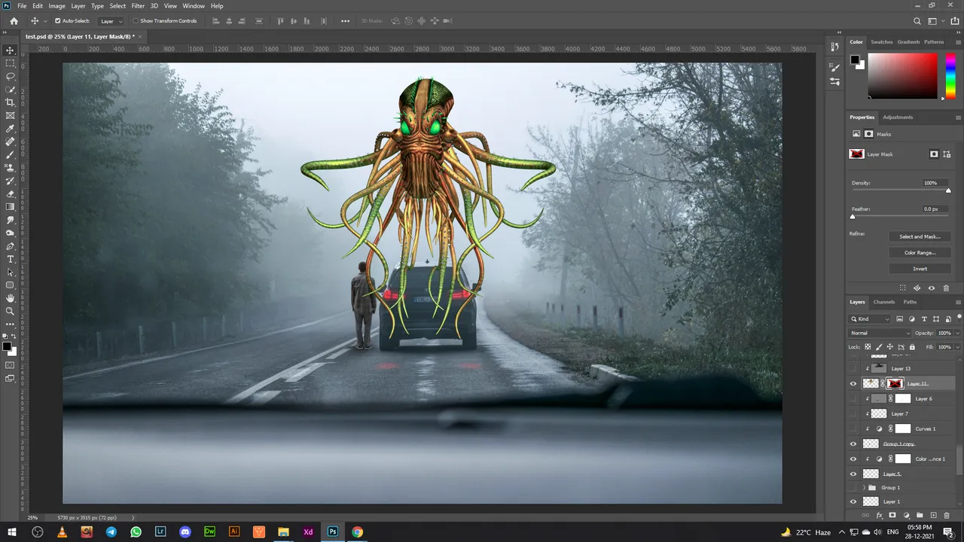Select the Brush tool

[10, 154]
